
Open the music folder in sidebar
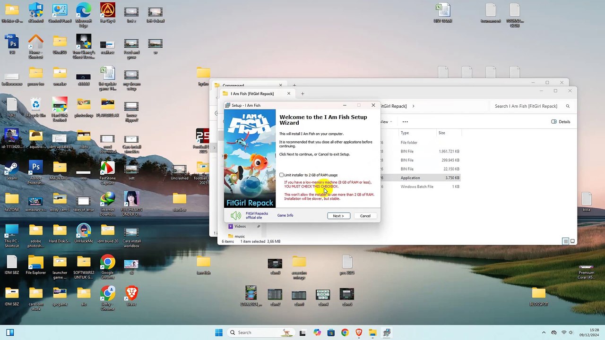point(240,237)
